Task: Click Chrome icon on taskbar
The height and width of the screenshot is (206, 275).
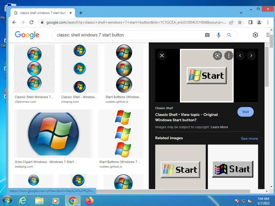Action: (x=73, y=201)
